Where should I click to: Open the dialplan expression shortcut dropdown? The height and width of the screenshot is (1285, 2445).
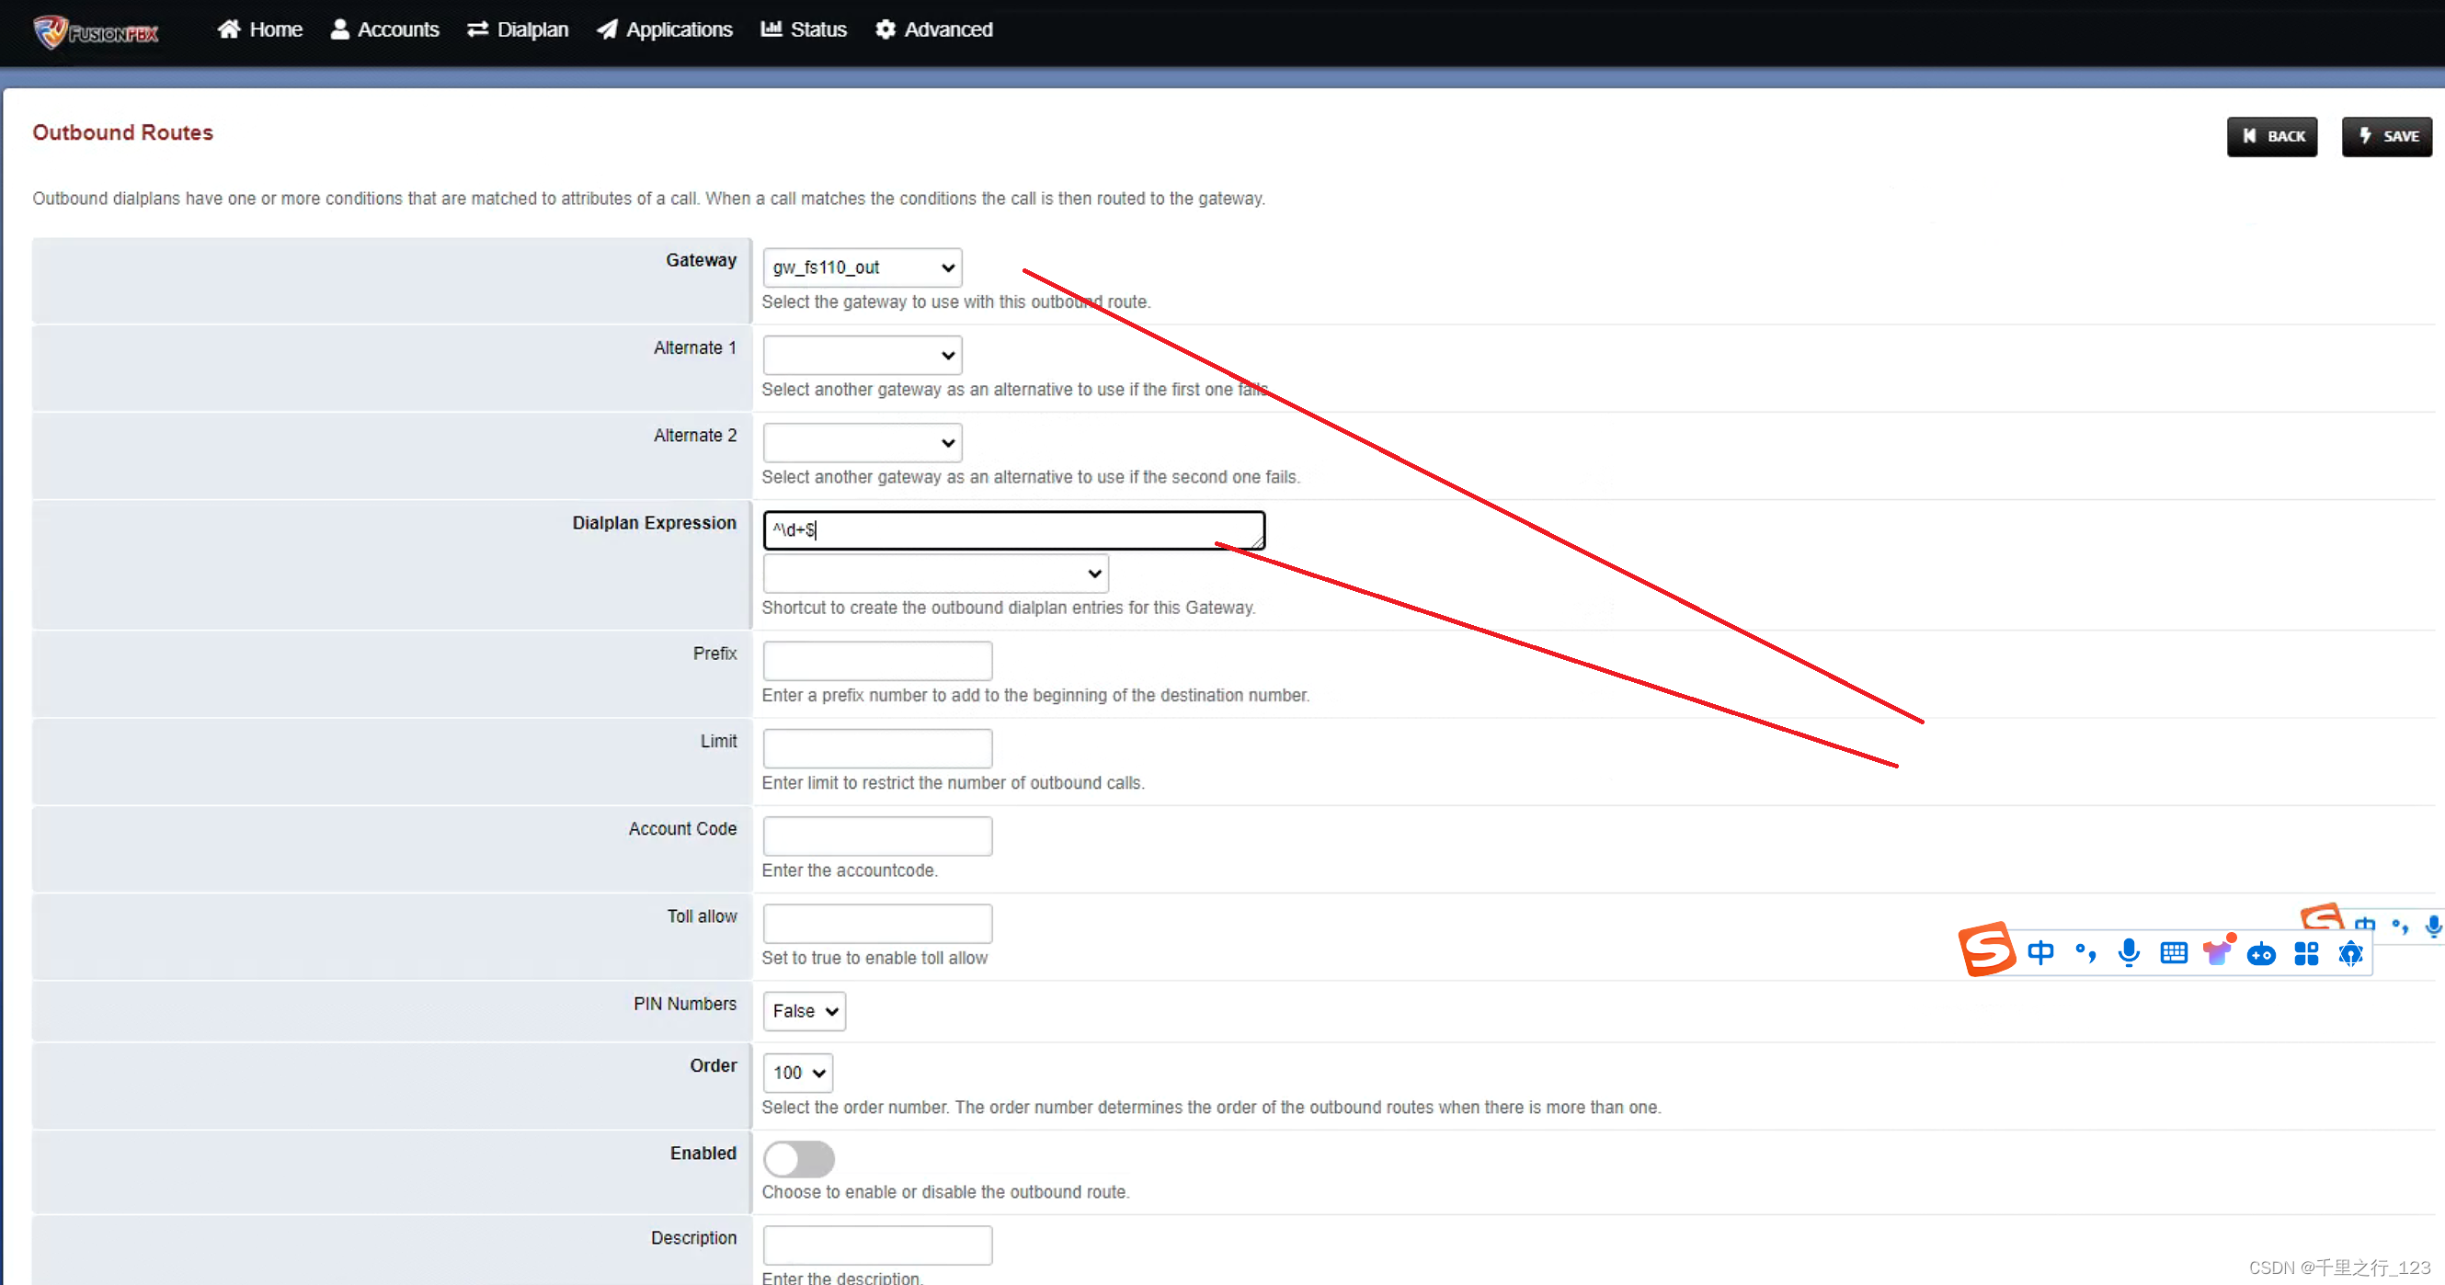(935, 574)
